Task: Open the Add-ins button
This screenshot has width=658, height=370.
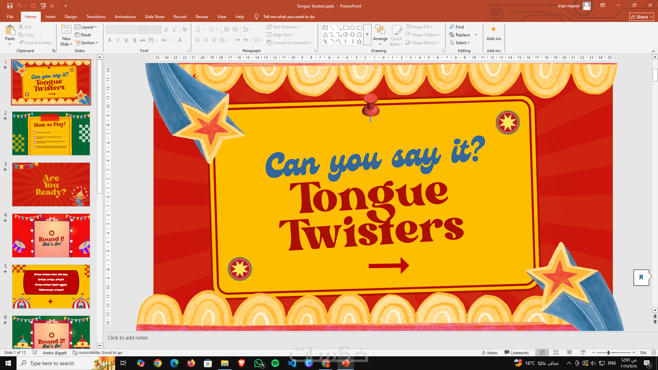Action: (493, 34)
